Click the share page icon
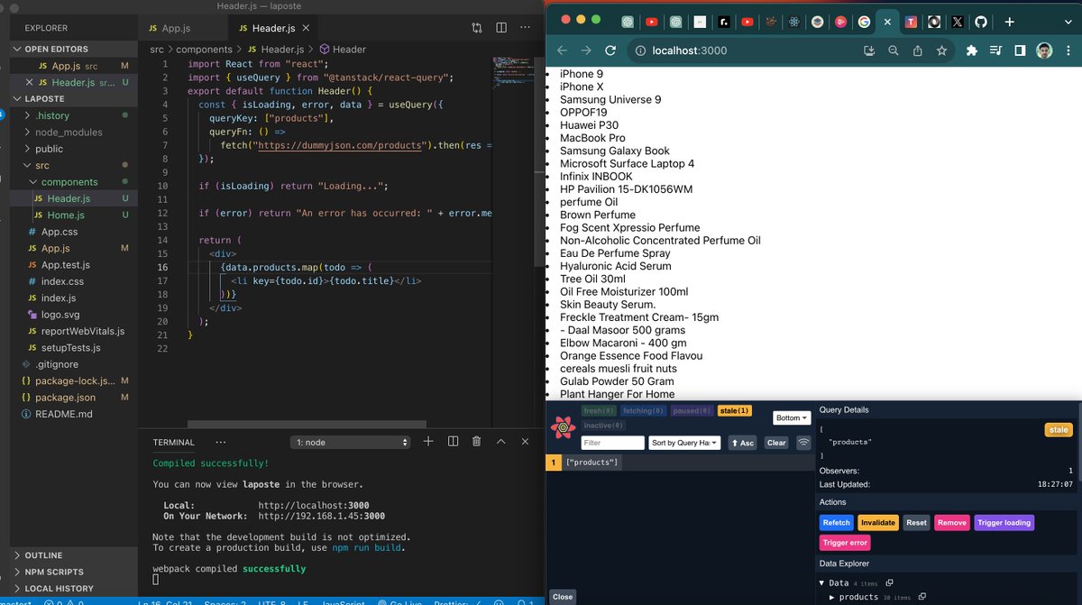The width and height of the screenshot is (1082, 605). click(x=917, y=50)
